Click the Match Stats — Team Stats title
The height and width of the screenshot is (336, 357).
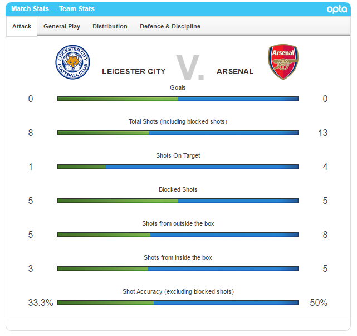coord(53,9)
